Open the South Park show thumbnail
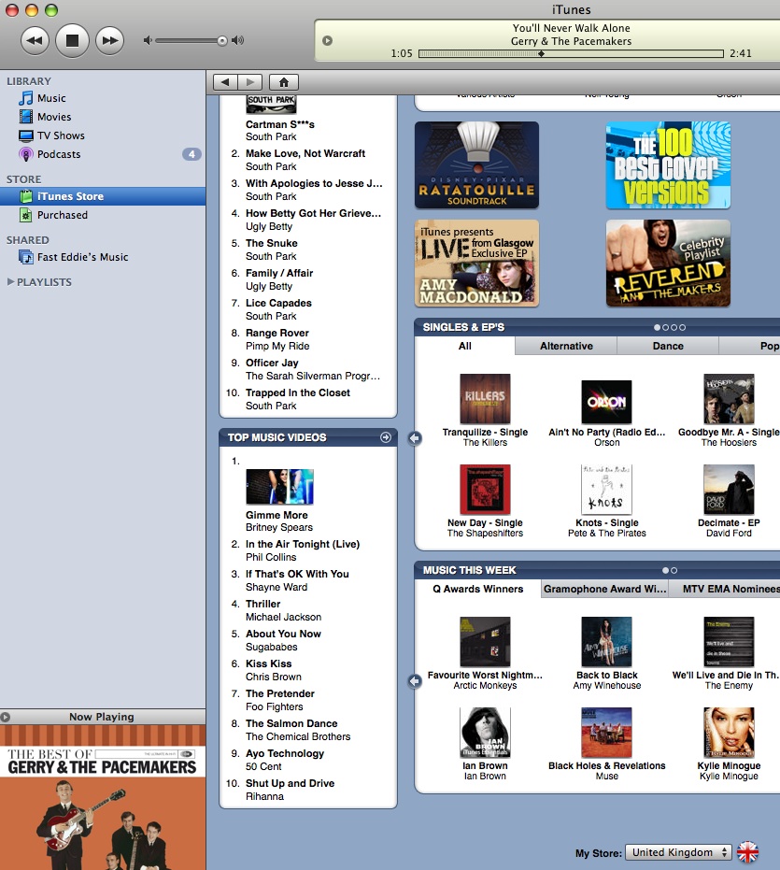Image resolution: width=780 pixels, height=870 pixels. tap(271, 104)
